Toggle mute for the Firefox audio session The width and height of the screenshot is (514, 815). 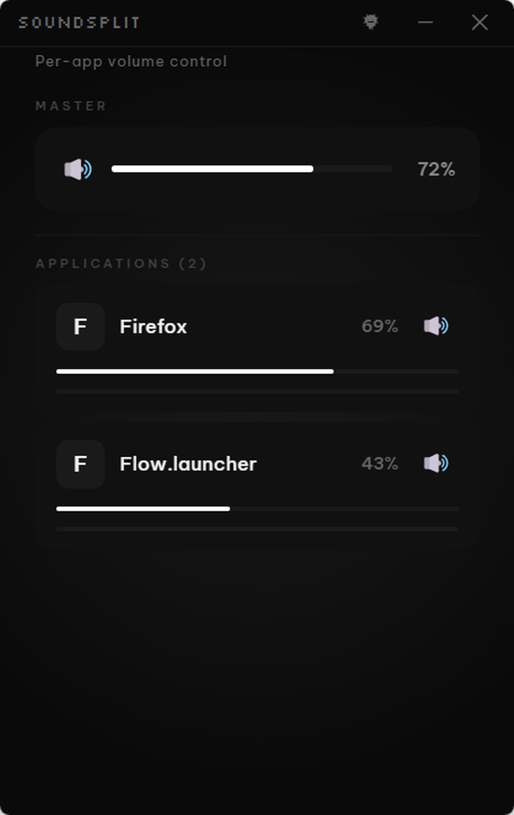pyautogui.click(x=435, y=326)
